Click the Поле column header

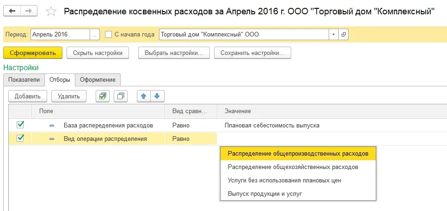(x=98, y=111)
